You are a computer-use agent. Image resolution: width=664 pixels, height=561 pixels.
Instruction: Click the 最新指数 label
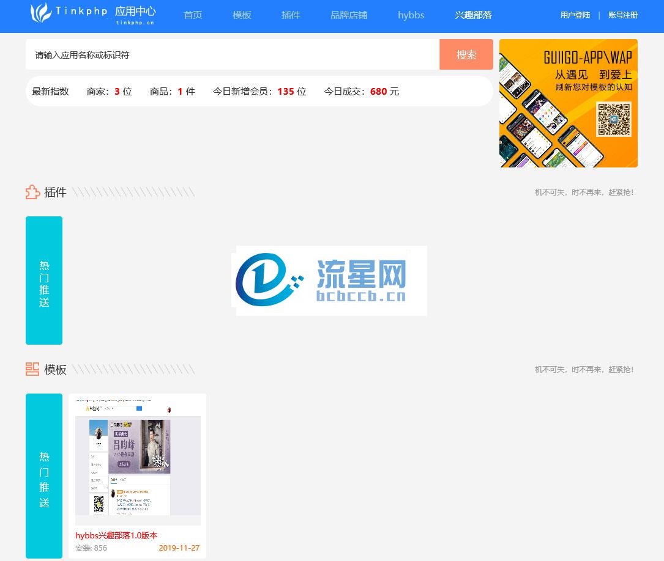click(50, 91)
